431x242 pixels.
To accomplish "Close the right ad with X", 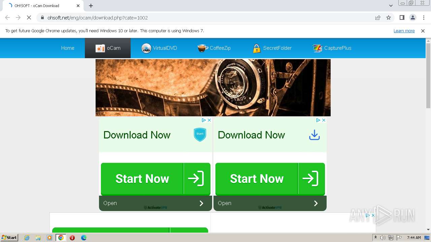I will [x=324, y=120].
